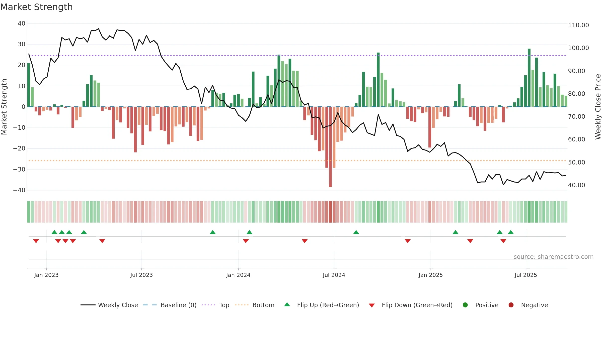Click the 110.00 price axis tick
Screen dimensions: 602x338
(578, 25)
